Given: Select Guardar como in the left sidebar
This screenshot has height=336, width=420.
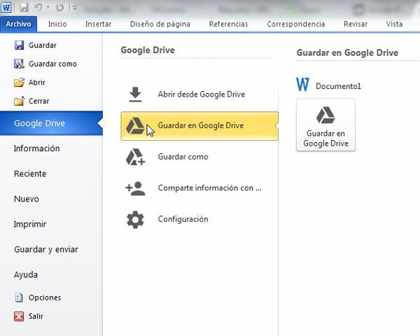Looking at the screenshot, I should pyautogui.click(x=52, y=64).
